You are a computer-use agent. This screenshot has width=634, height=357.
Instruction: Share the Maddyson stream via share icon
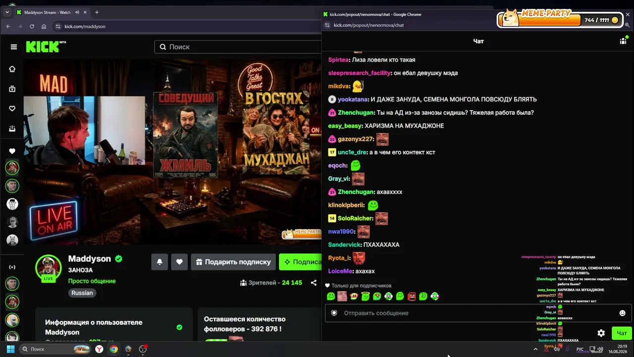[x=314, y=283]
